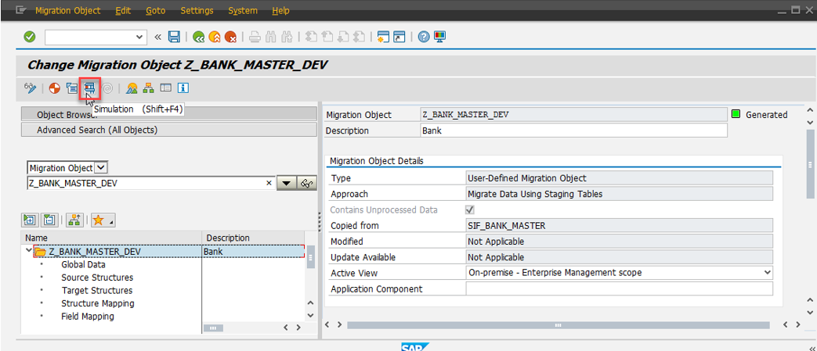The width and height of the screenshot is (817, 351).
Task: Toggle Contains Unprocessed Data checkbox
Action: pos(469,210)
